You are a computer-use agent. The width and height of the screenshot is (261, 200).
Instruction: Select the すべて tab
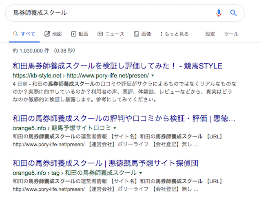coord(24,34)
